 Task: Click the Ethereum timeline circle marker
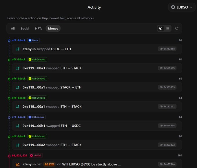[9, 117]
